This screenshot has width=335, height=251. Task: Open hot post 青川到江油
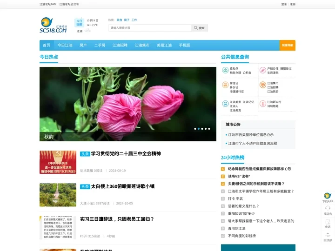pyautogui.click(x=236, y=228)
